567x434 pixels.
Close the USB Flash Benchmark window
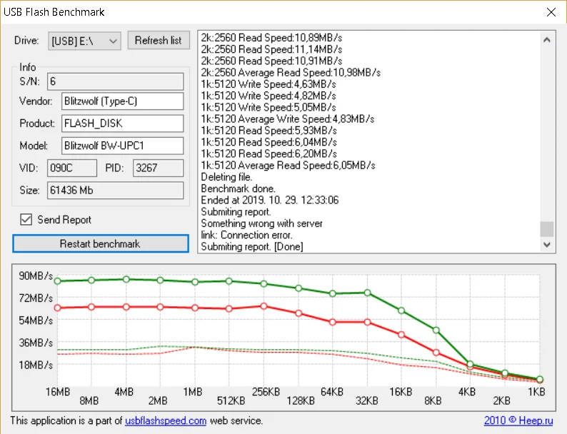(x=551, y=12)
